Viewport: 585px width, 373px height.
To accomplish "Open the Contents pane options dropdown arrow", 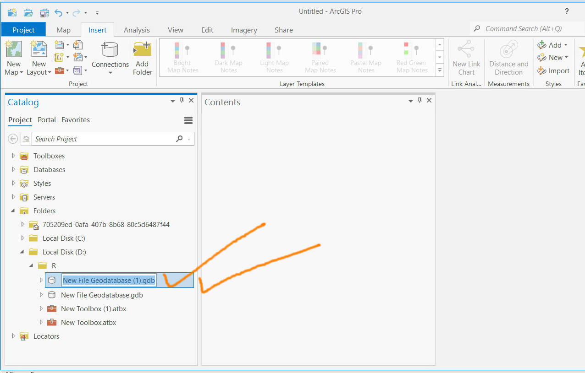I will tap(411, 101).
